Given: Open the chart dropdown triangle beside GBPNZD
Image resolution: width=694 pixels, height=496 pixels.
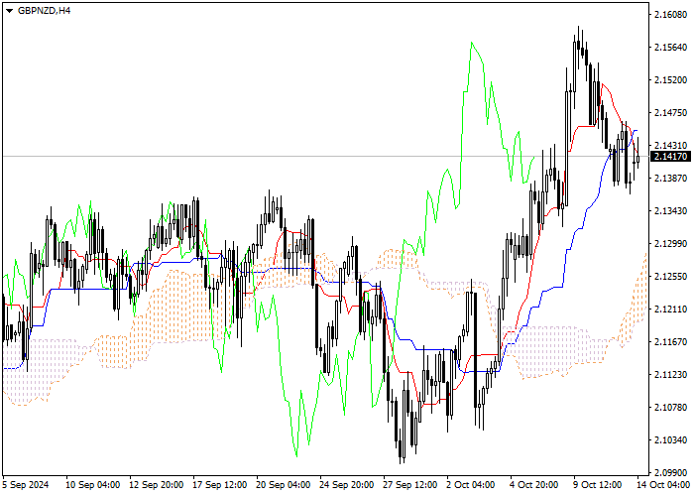Looking at the screenshot, I should coord(9,11).
